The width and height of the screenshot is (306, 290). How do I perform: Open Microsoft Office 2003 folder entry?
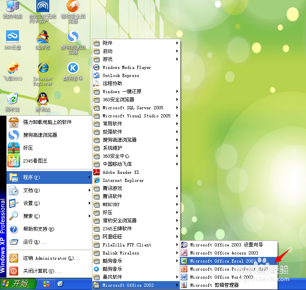coord(136,285)
